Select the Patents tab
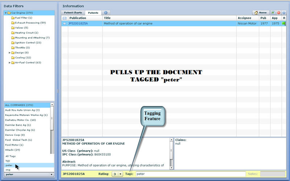The width and height of the screenshot is (290, 181). pyautogui.click(x=93, y=13)
